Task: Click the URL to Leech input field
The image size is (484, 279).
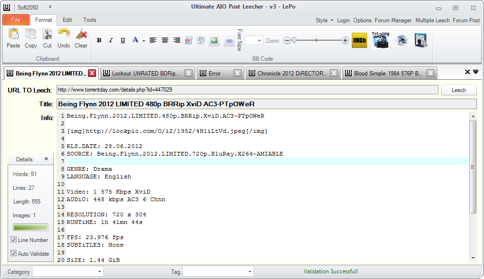Action: point(247,90)
